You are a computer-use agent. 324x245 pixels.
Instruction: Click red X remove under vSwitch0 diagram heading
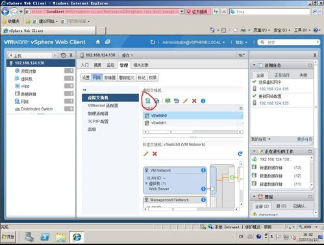(155, 154)
